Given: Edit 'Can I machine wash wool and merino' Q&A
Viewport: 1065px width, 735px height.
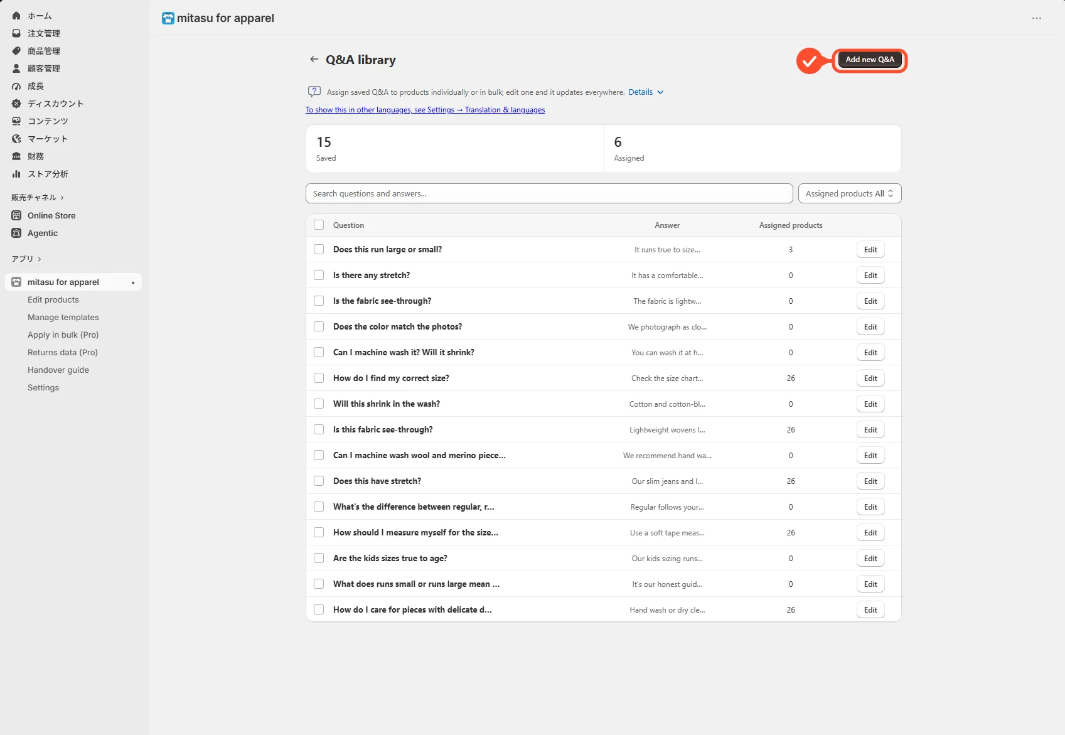Looking at the screenshot, I should (870, 455).
